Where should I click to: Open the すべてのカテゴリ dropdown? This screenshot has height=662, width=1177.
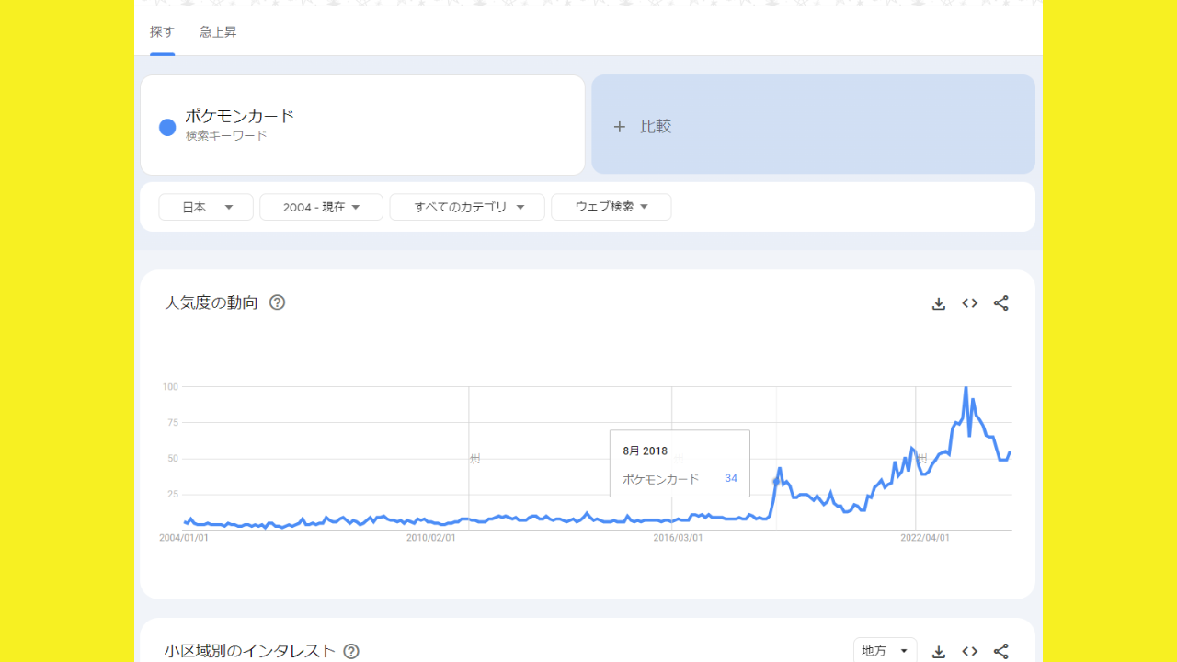(x=467, y=207)
